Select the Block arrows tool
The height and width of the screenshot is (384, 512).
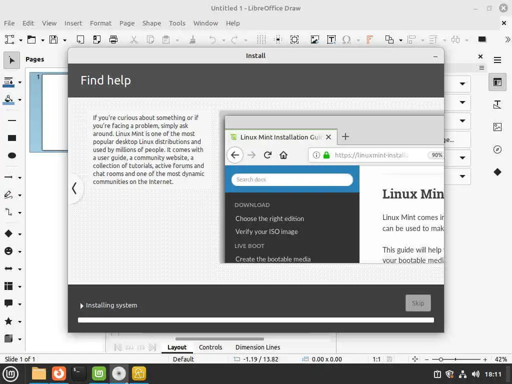[x=8, y=268]
